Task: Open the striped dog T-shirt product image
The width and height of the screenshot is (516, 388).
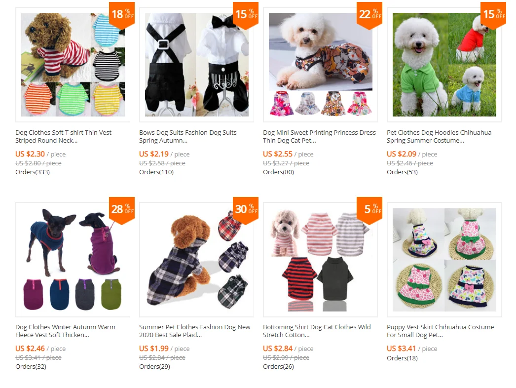Action: 73,65
